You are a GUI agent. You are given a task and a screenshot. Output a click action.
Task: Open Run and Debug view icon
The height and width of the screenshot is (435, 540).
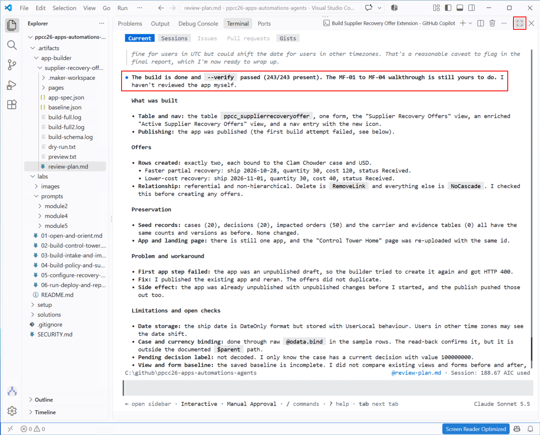click(x=12, y=85)
